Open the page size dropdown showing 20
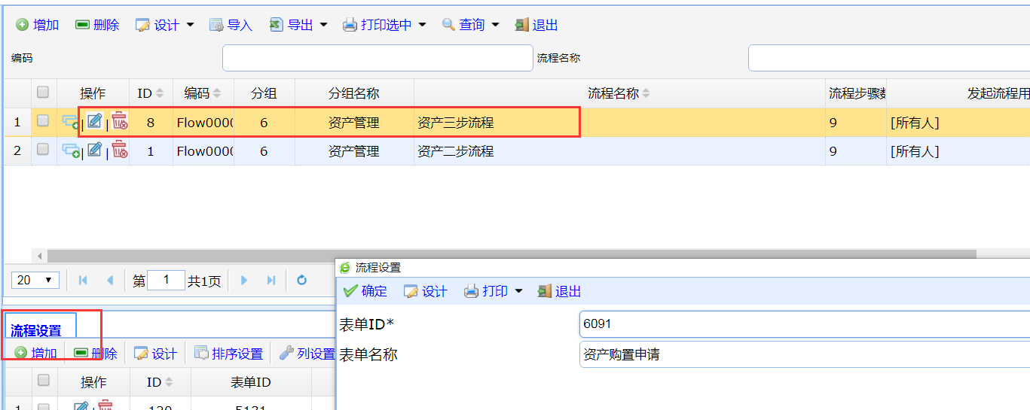This screenshot has width=1030, height=410. tap(35, 281)
